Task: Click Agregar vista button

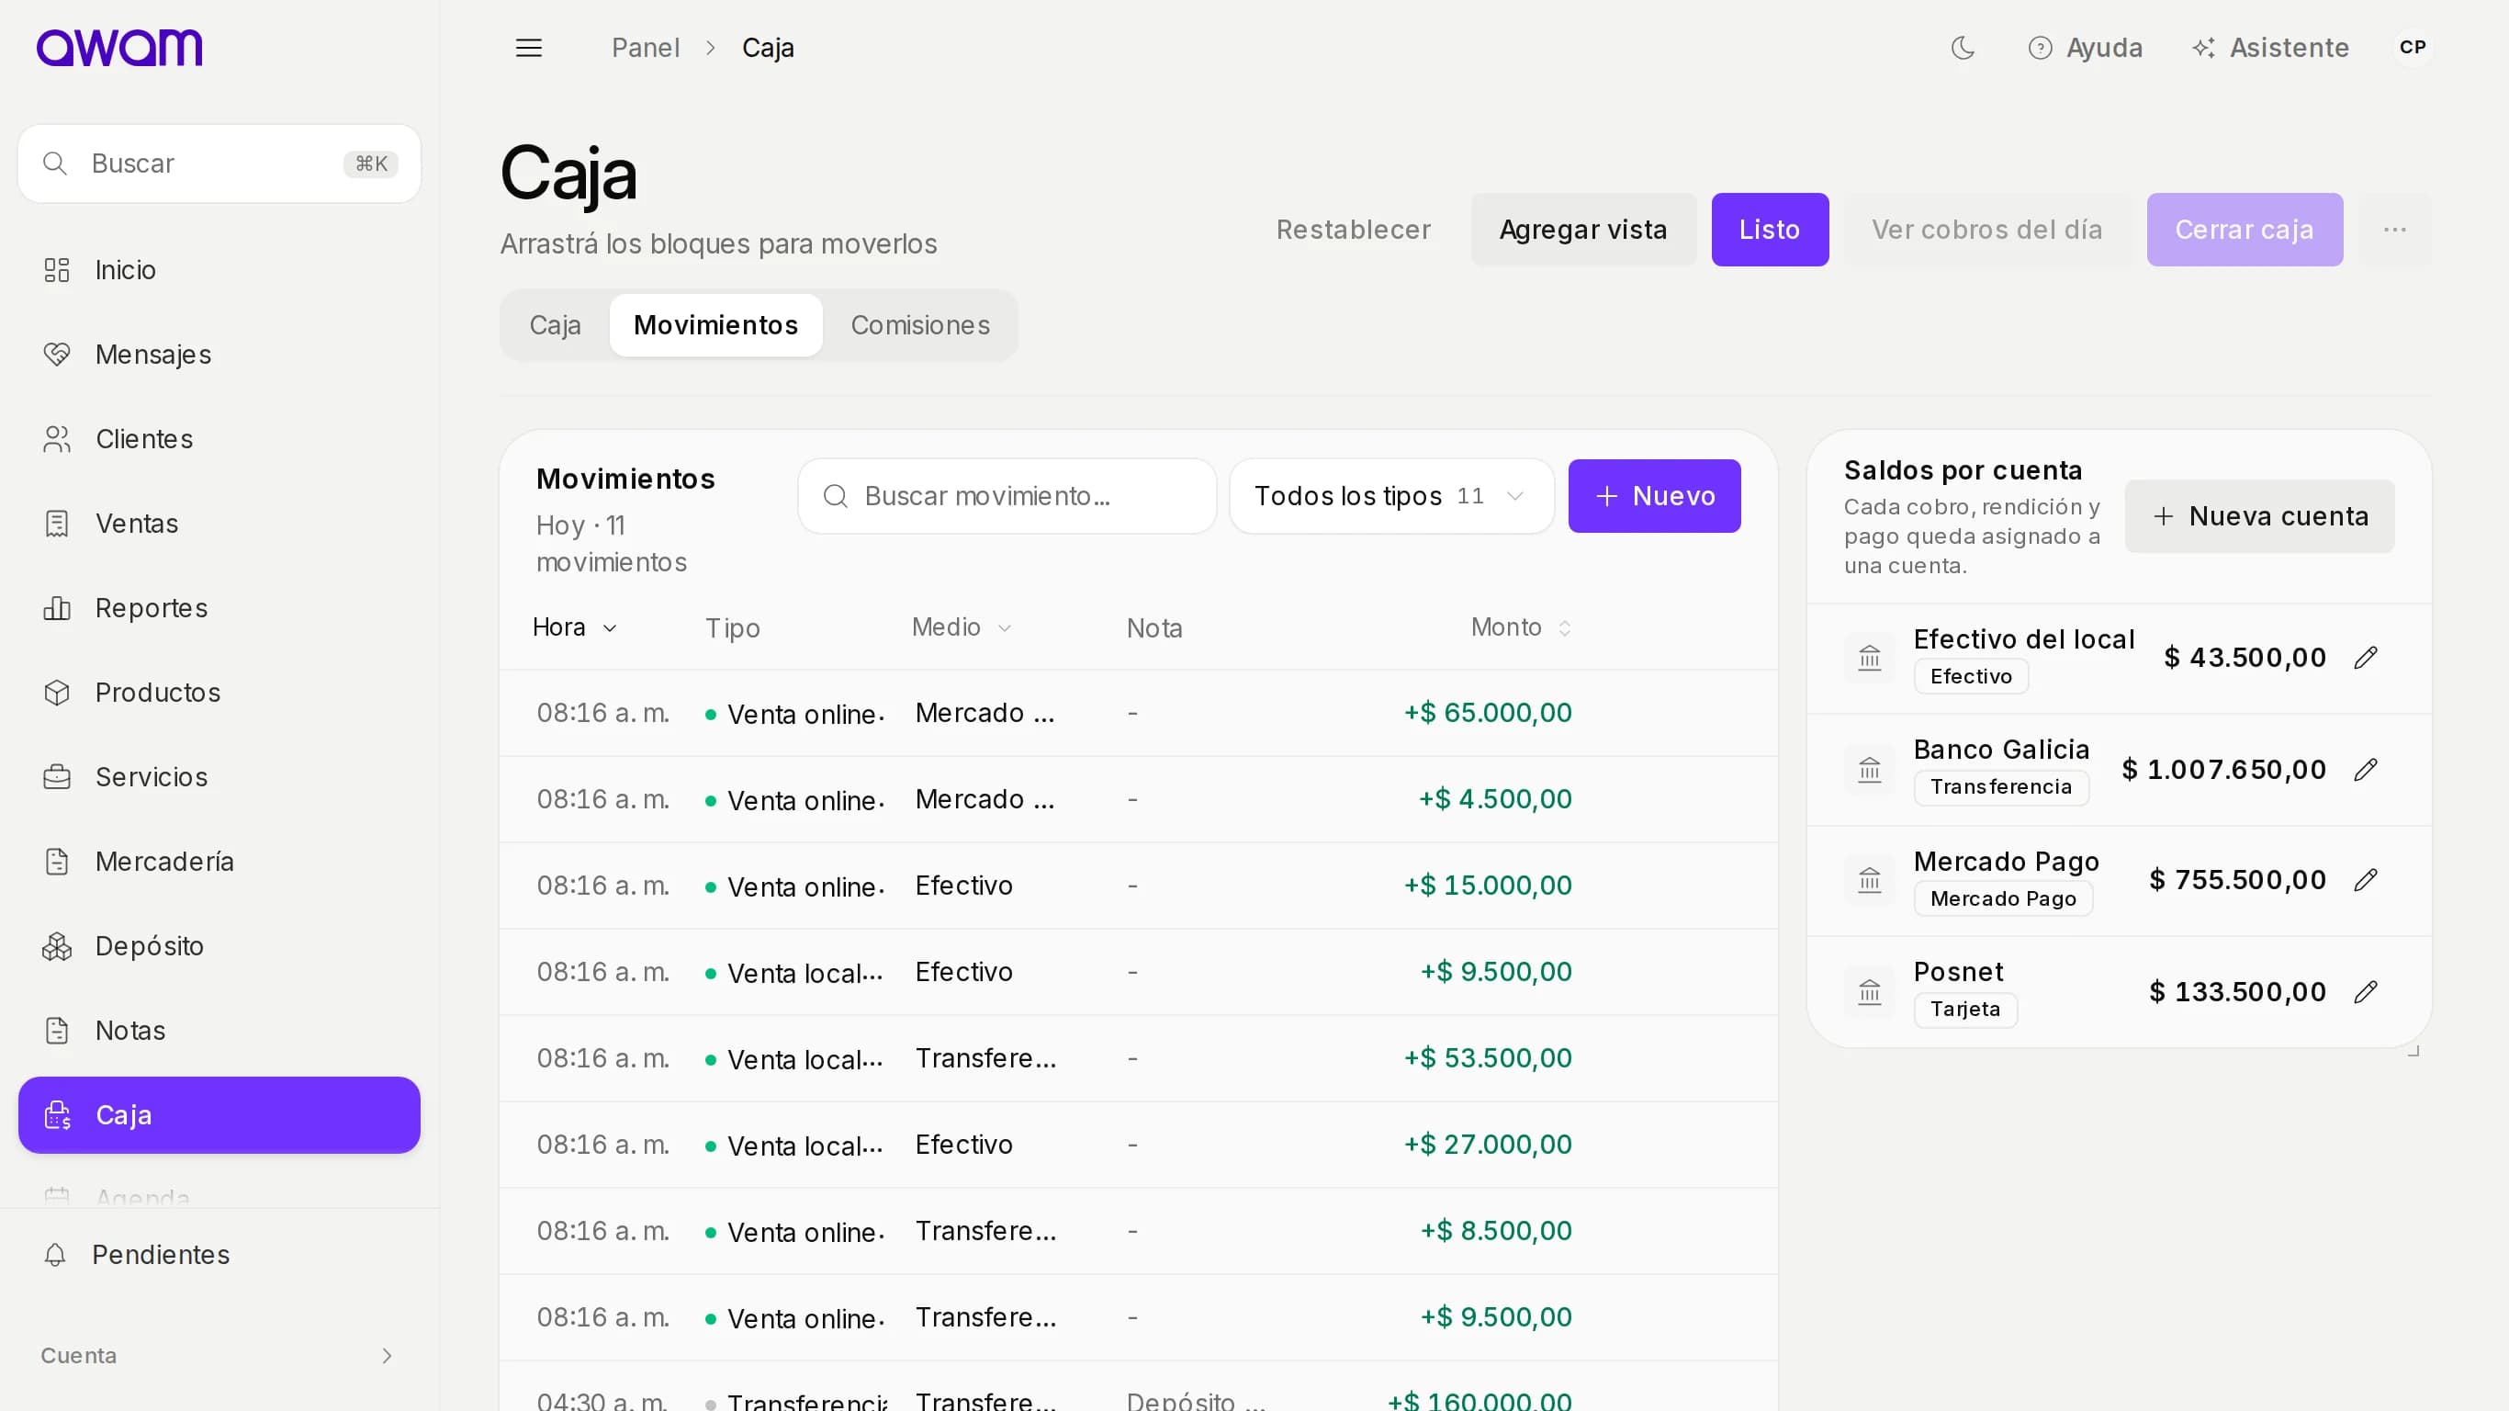Action: (1583, 230)
